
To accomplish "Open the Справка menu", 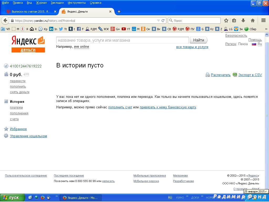I will (x=96, y=3).
